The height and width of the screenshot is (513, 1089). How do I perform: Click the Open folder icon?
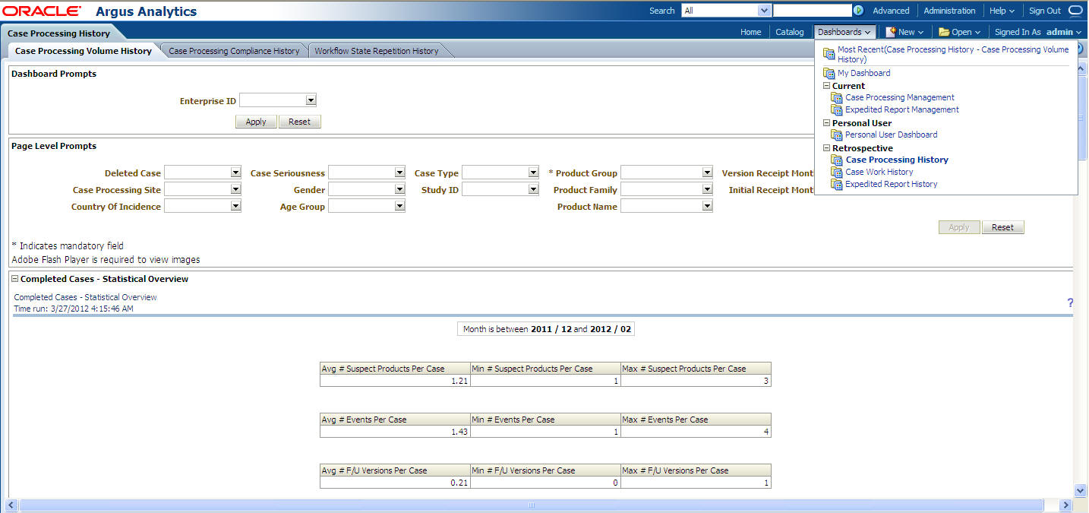click(944, 32)
